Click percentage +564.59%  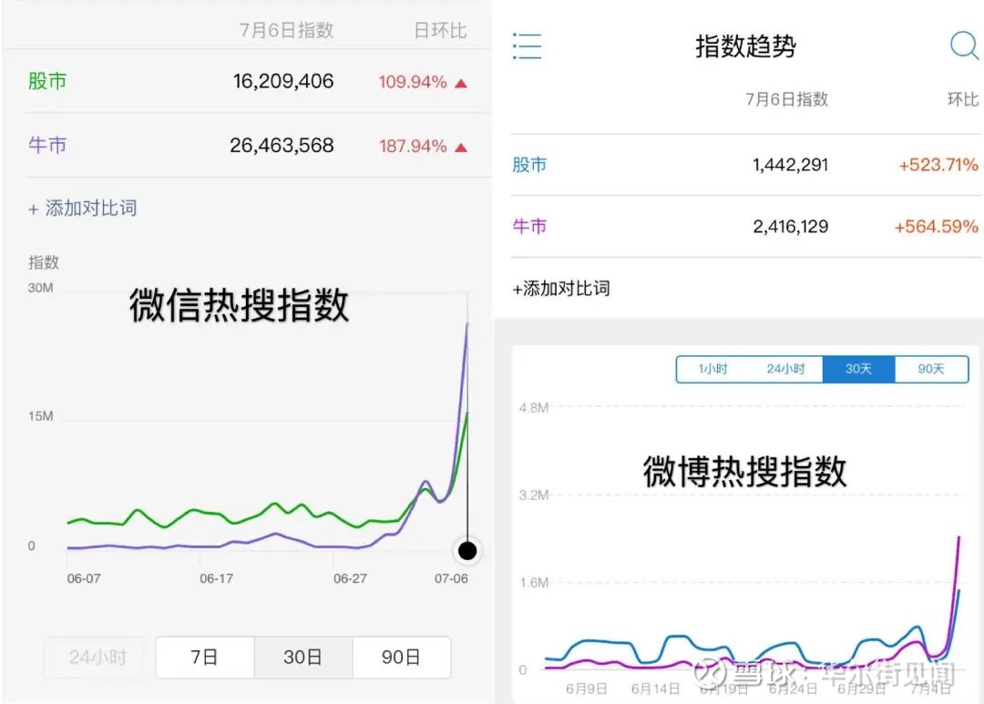pos(937,227)
